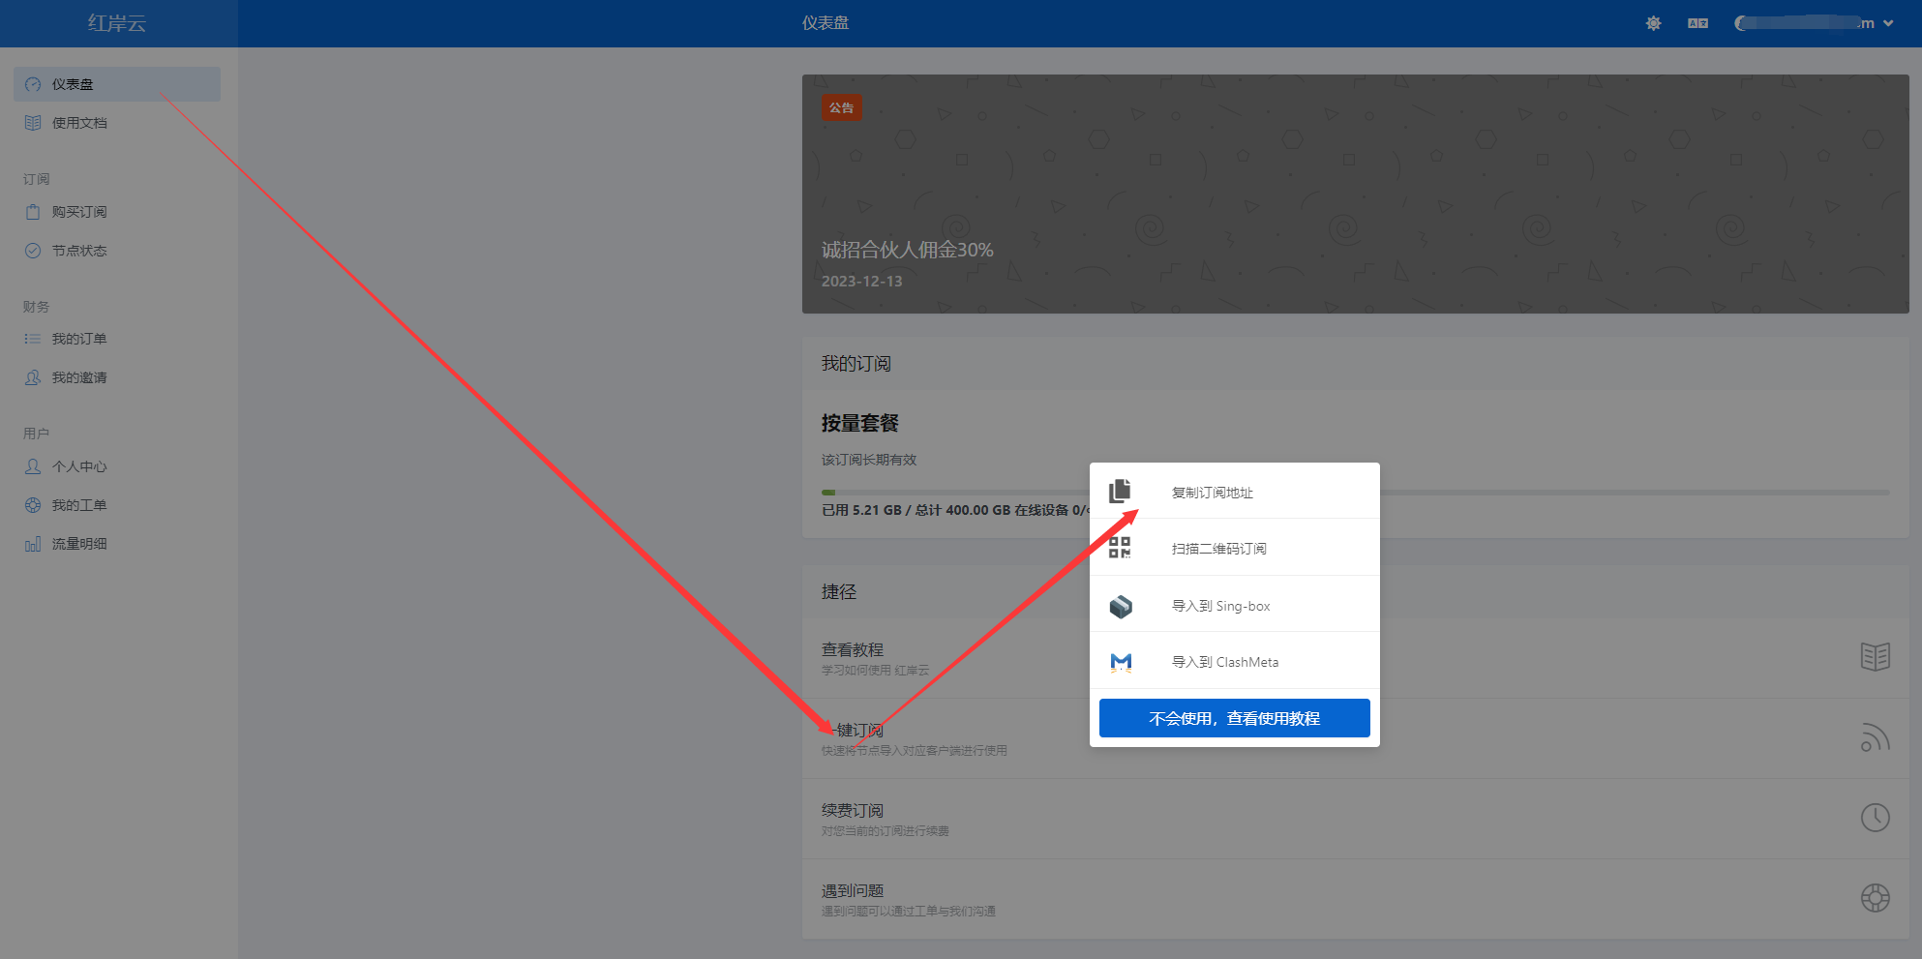The height and width of the screenshot is (959, 1922).
Task: Open the 诚招合伙人佣金30% announcement banner
Action: click(x=1355, y=194)
